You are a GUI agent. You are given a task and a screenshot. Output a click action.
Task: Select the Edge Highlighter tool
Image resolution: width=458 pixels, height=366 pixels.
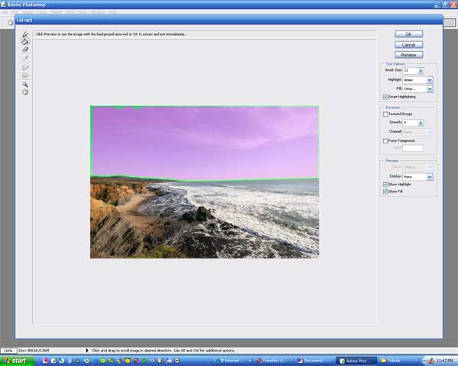click(x=25, y=34)
